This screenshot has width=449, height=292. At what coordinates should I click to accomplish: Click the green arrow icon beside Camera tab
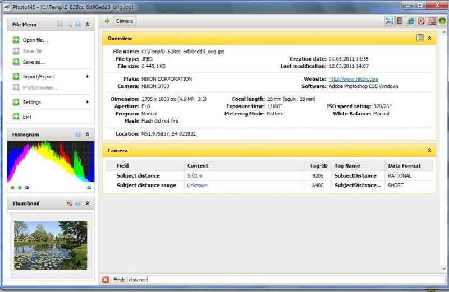107,21
